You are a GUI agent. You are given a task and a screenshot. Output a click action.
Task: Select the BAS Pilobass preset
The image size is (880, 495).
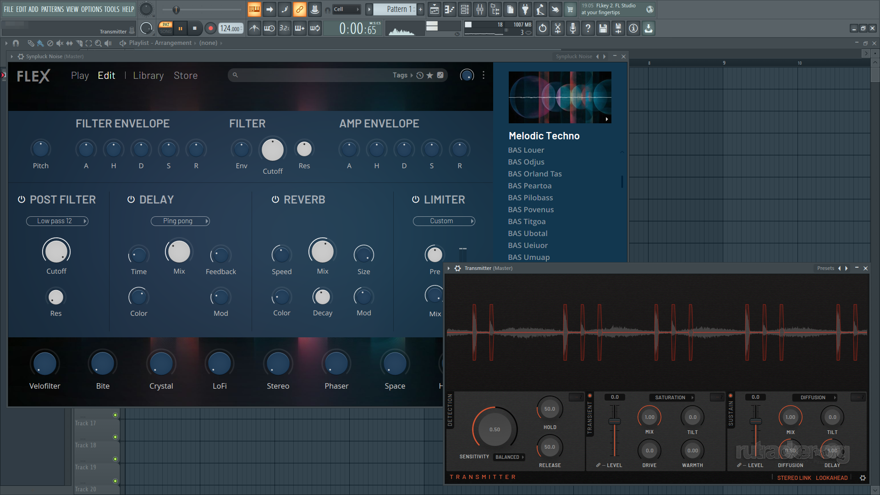pyautogui.click(x=530, y=198)
